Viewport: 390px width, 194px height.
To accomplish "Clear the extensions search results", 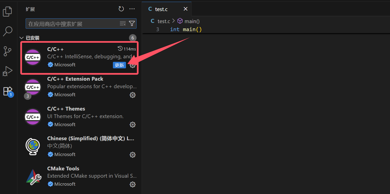I will 123,24.
